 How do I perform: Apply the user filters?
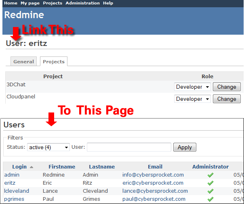click(x=185, y=147)
